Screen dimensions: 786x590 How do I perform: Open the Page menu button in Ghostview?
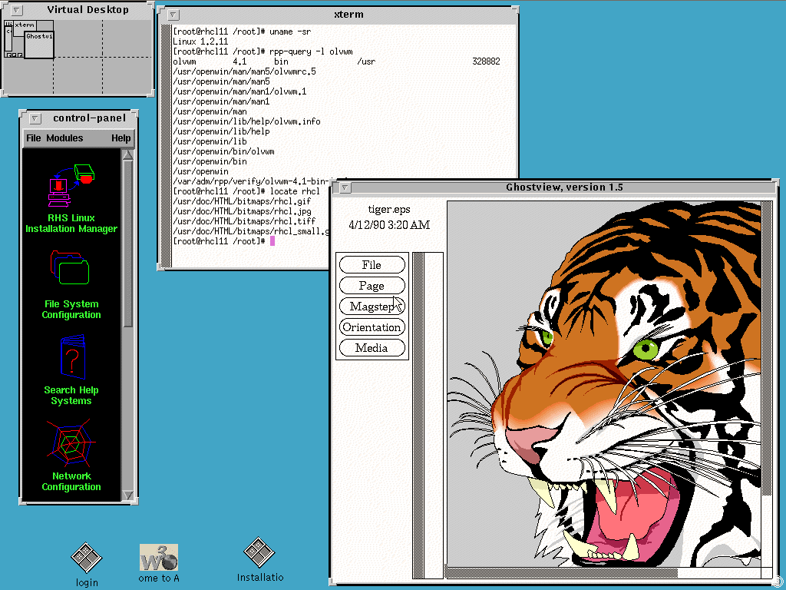click(372, 286)
